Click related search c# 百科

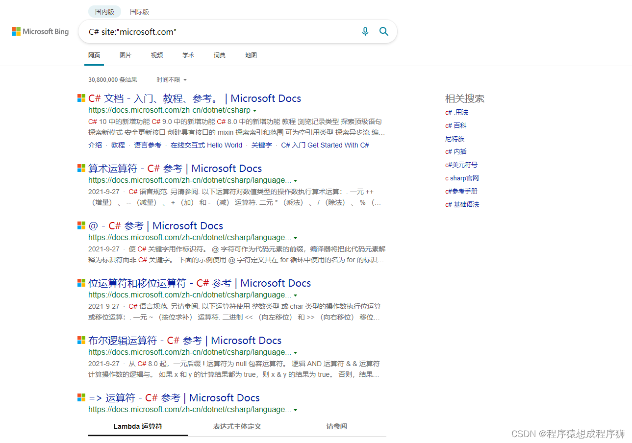click(455, 125)
